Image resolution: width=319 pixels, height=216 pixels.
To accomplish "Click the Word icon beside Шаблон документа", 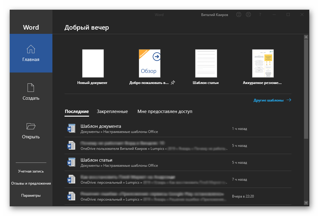I will (71, 128).
